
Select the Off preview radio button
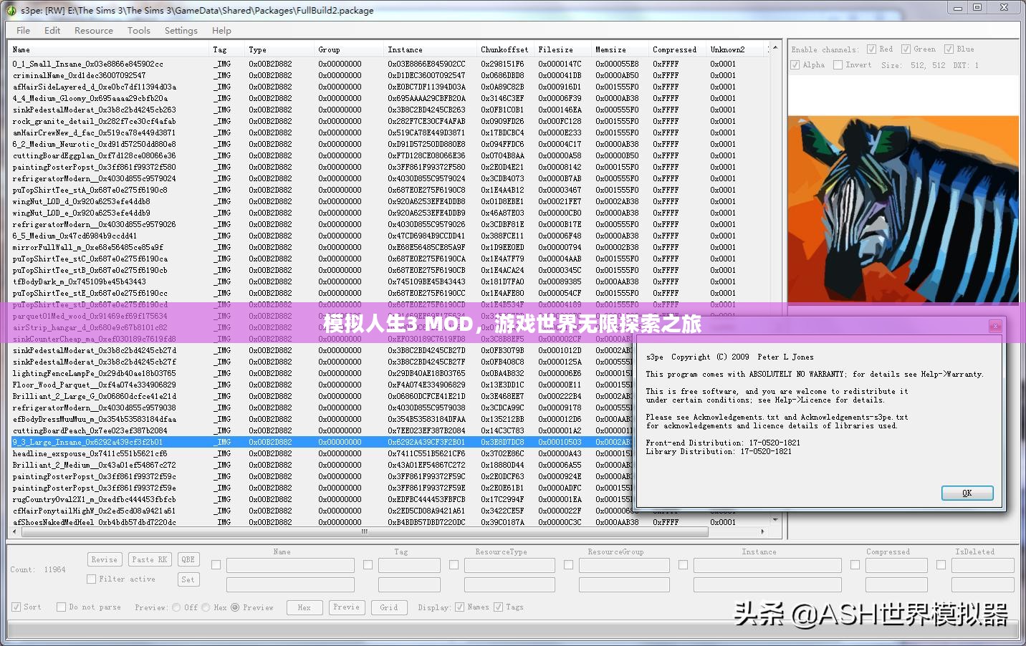coord(176,607)
